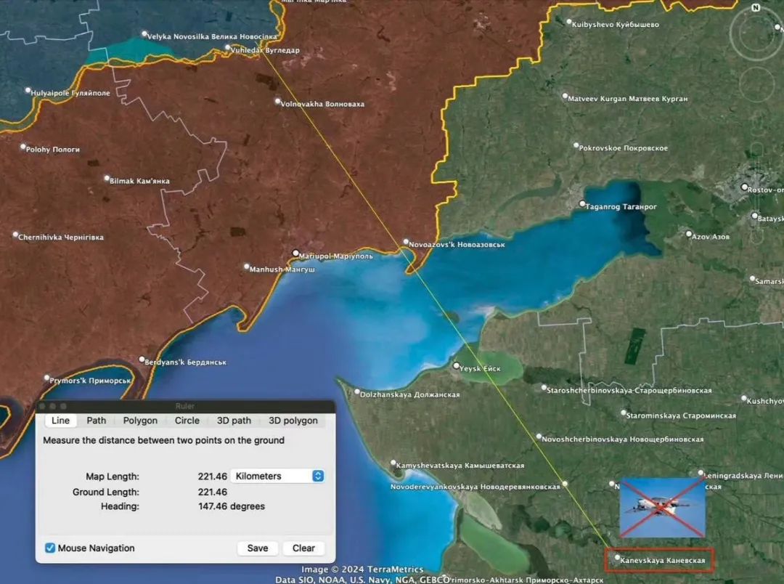784x584 pixels.
Task: Click the Rostov-on-Don placemark dot
Action: [x=744, y=187]
